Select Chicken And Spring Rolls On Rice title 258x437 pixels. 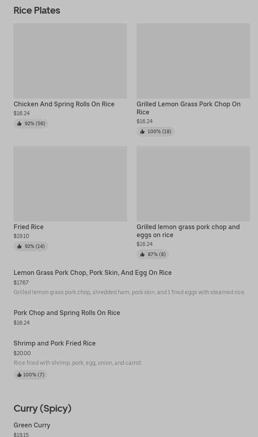point(64,104)
